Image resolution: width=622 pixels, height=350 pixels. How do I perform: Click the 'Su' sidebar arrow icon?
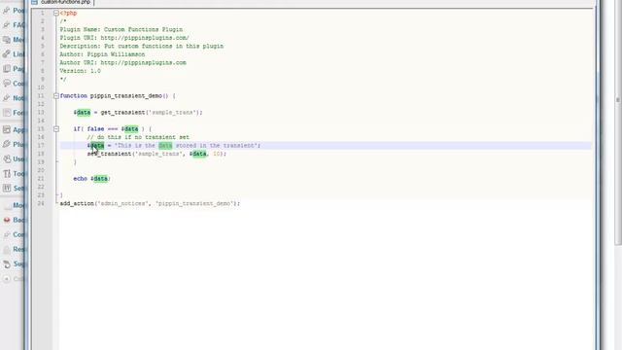7,263
